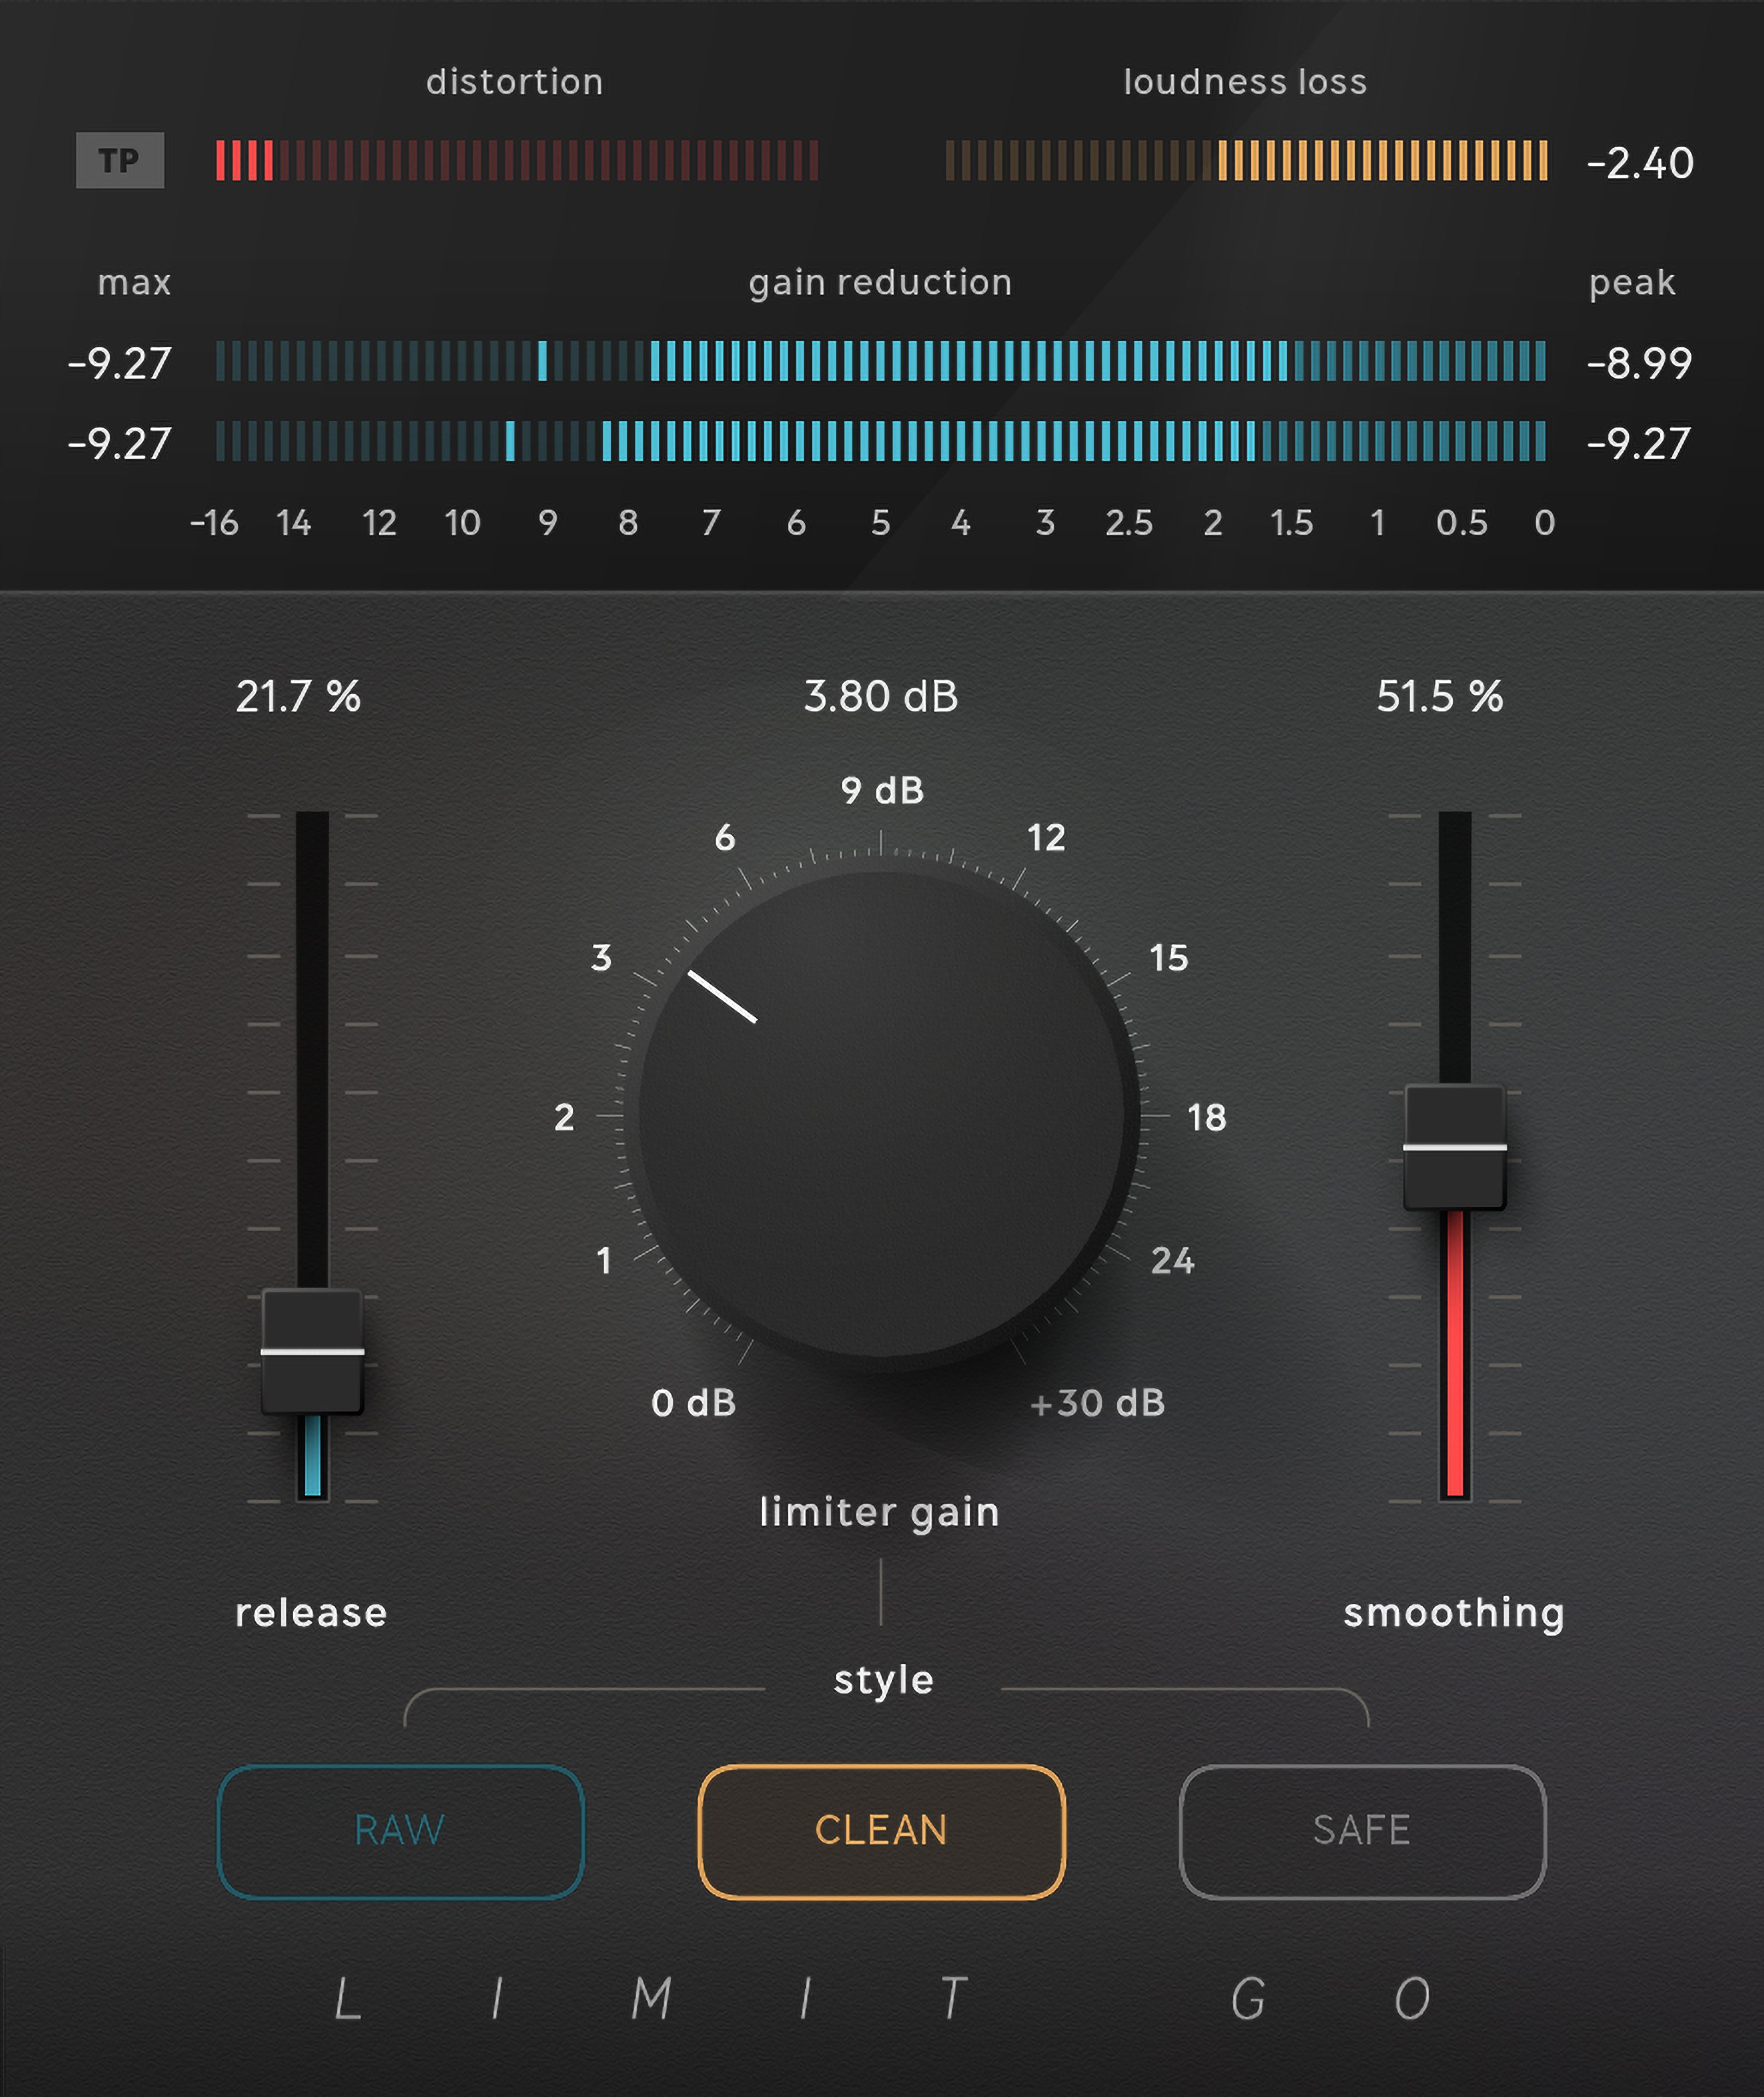1764x2097 pixels.
Task: Click the release slider handle
Action: tap(312, 1351)
